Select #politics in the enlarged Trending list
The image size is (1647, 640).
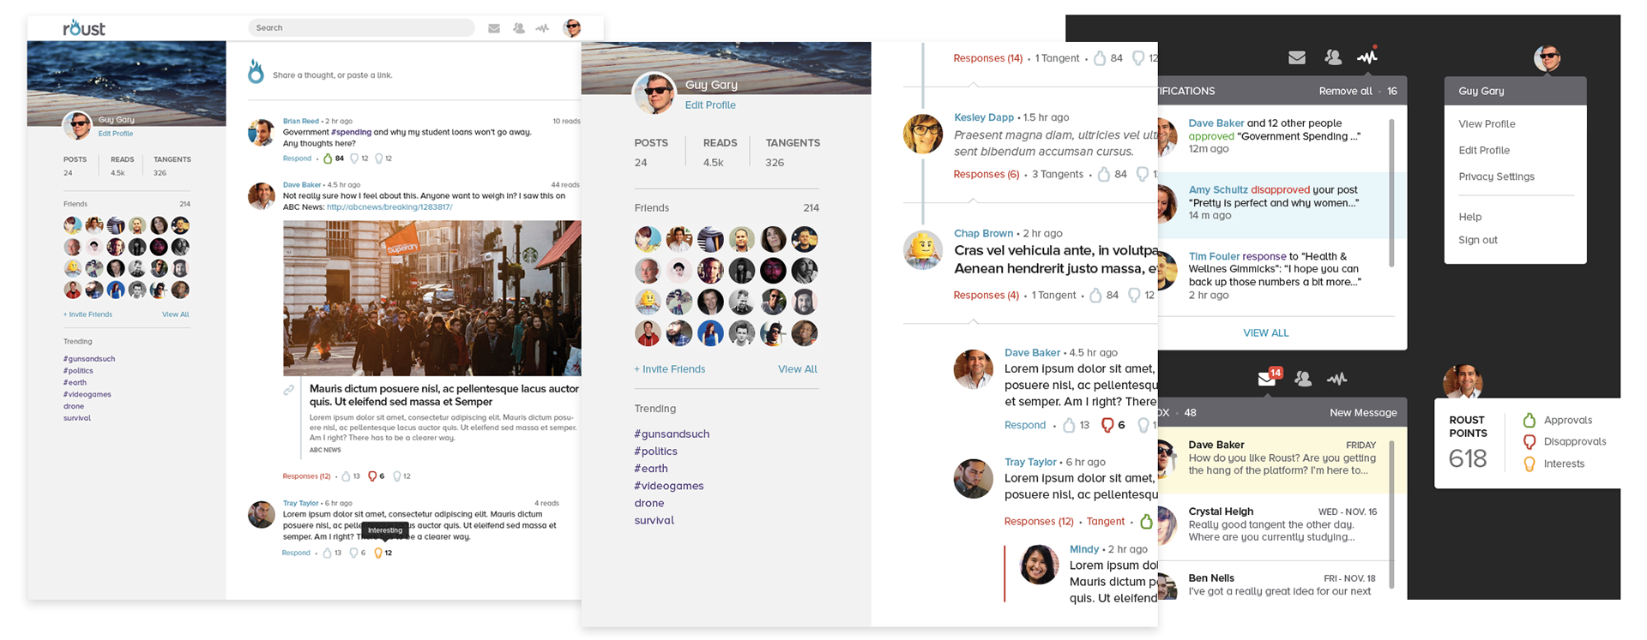[655, 452]
